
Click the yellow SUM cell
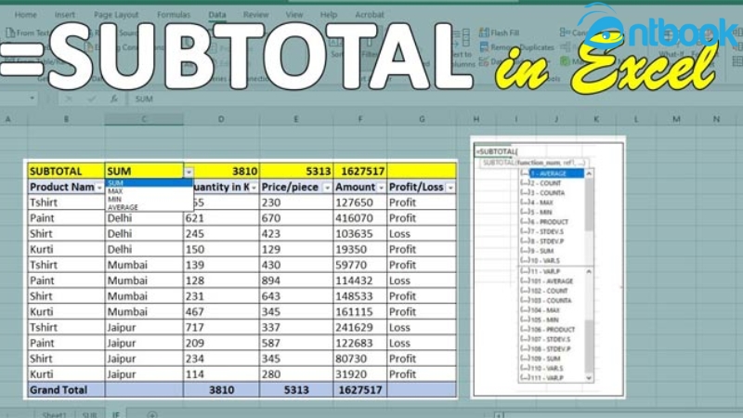[144, 171]
